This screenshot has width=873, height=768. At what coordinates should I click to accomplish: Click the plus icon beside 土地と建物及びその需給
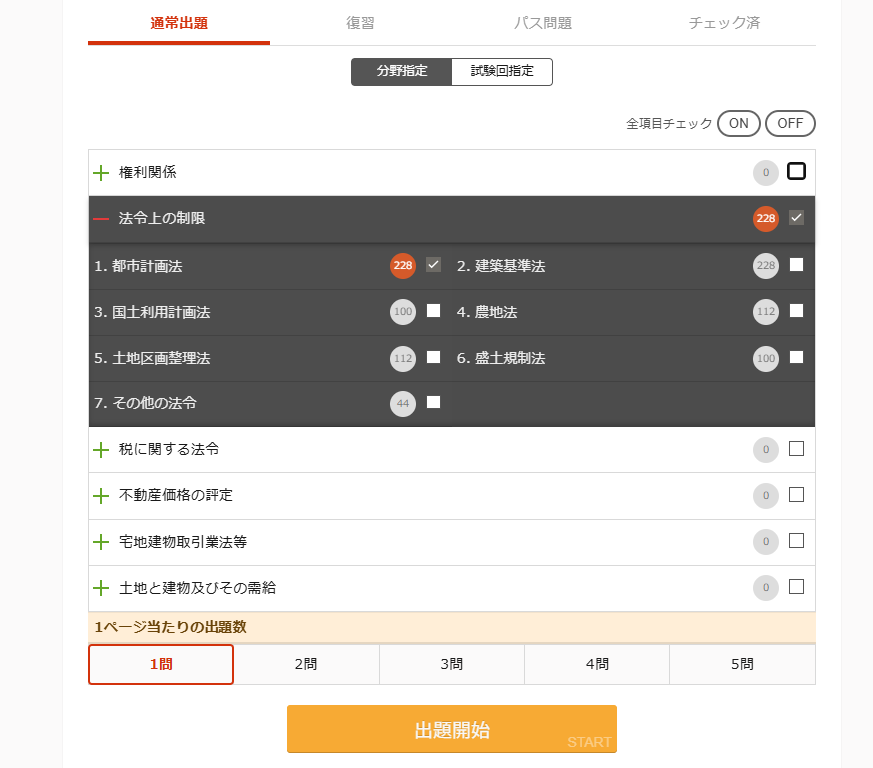click(101, 588)
